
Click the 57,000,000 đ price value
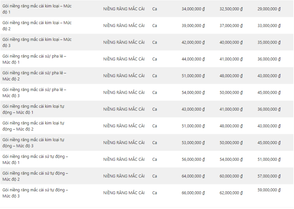click(269, 176)
